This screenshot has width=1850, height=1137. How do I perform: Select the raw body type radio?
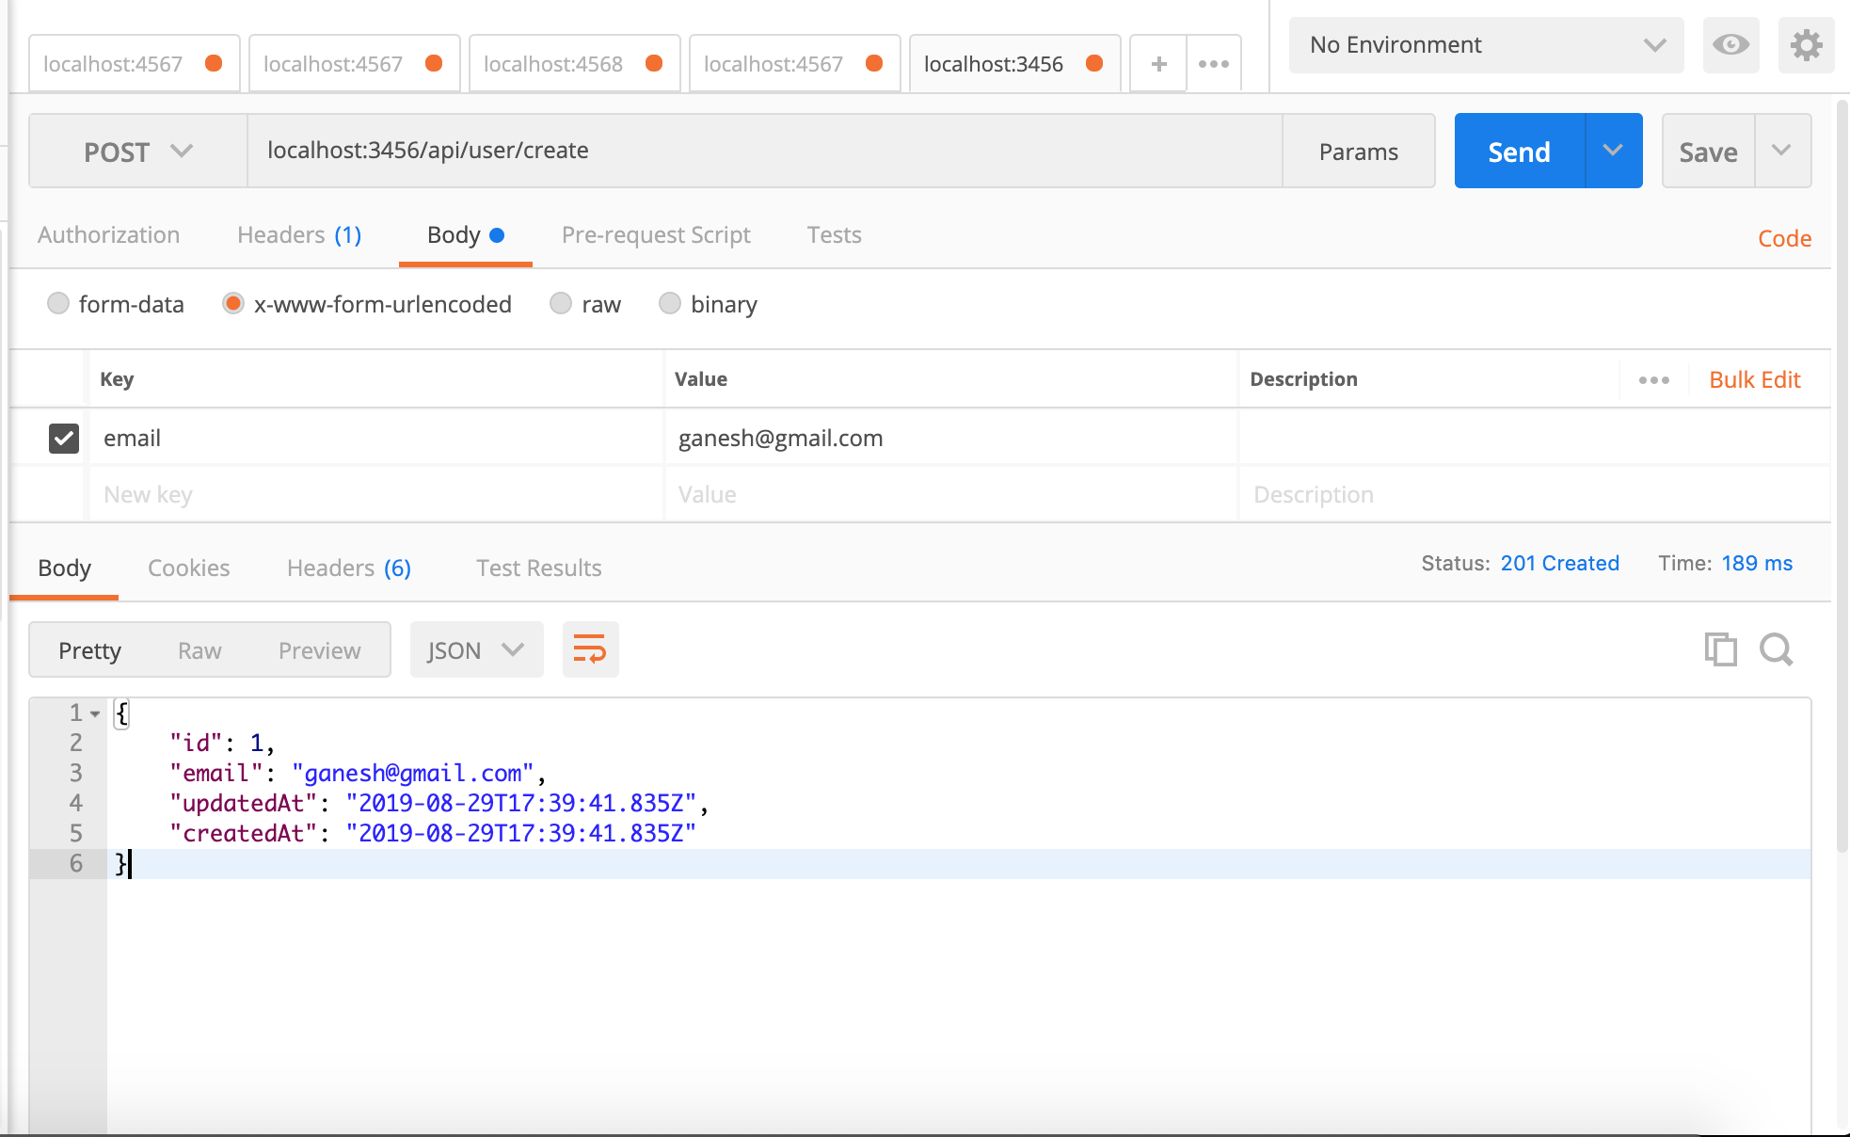(561, 304)
